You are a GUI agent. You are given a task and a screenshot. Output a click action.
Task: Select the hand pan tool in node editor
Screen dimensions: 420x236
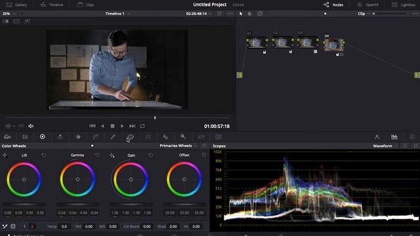point(249,14)
